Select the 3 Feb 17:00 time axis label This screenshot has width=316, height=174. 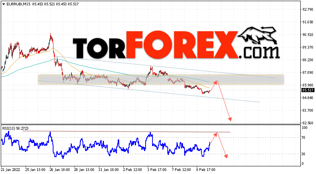[x=157, y=169]
